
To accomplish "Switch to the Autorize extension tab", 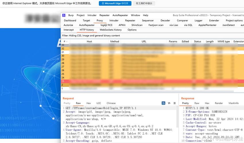I will (68, 25).
